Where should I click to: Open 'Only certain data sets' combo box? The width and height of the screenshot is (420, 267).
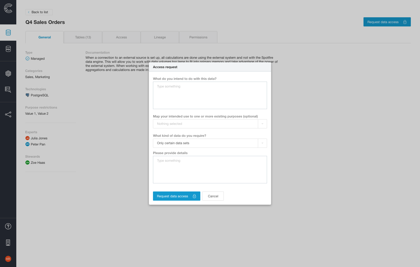click(210, 143)
